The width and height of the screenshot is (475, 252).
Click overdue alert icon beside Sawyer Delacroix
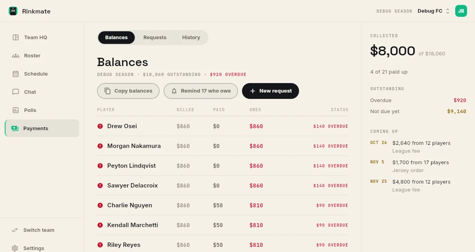coord(100,186)
